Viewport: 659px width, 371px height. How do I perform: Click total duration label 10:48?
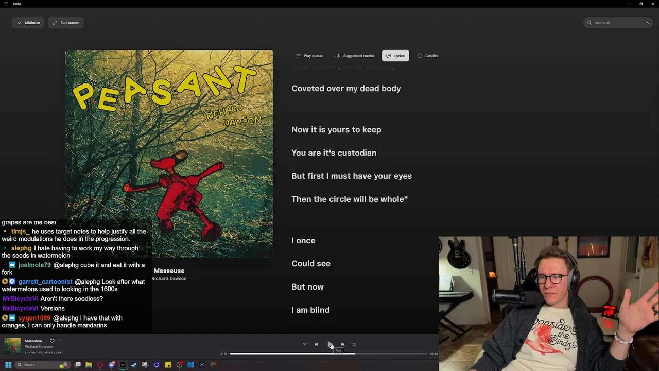(433, 354)
